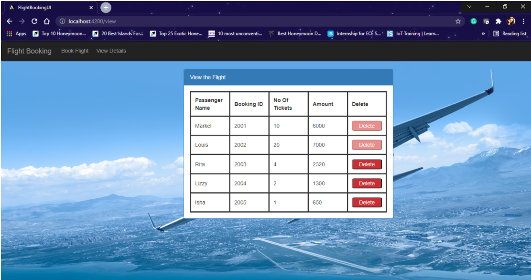Expand the bookmarks overflow chevron
Image resolution: width=531 pixels, height=280 pixels.
tap(483, 34)
